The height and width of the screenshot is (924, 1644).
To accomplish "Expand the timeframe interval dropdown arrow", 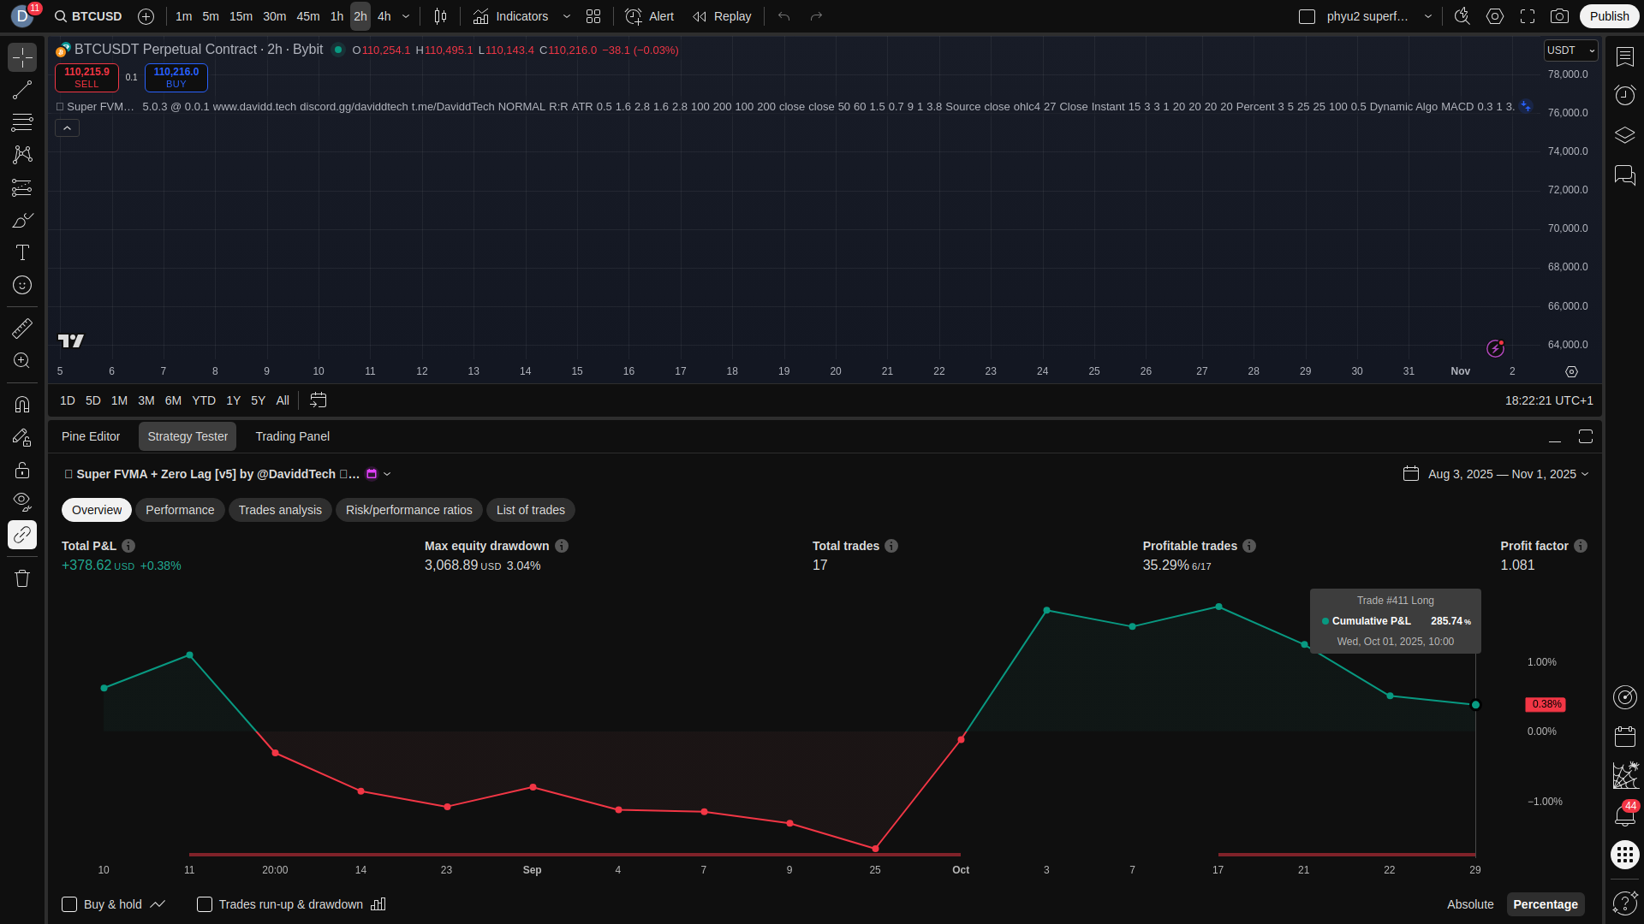I will tap(406, 16).
